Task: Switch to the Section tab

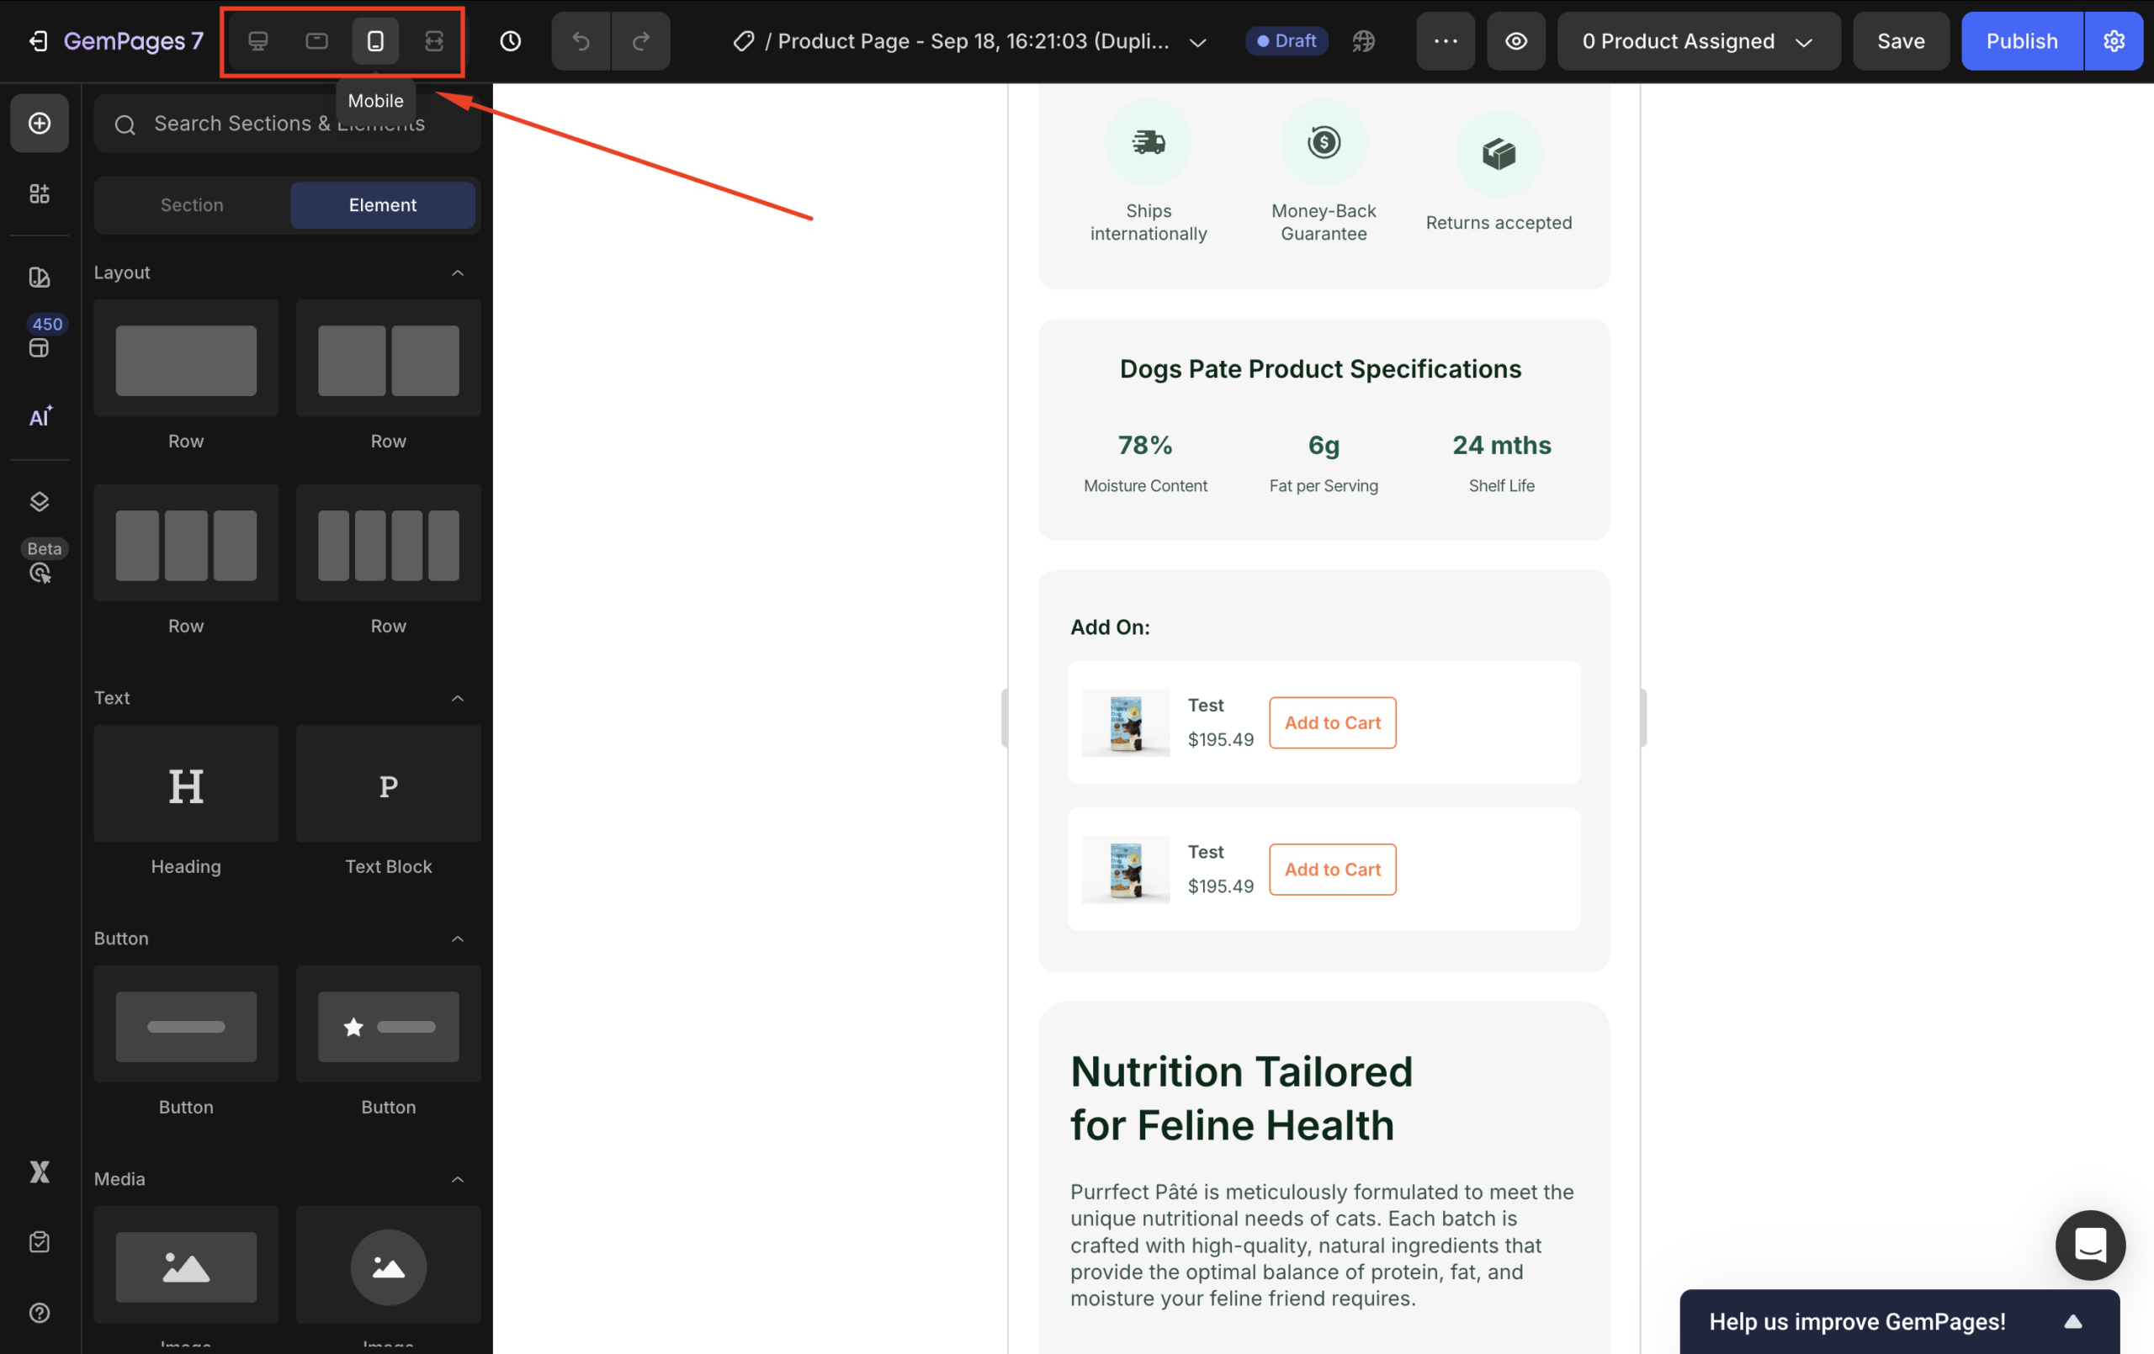Action: pos(192,205)
